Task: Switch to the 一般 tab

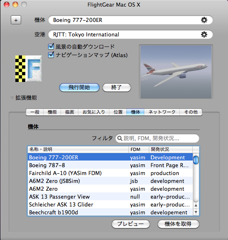Action: (35, 112)
